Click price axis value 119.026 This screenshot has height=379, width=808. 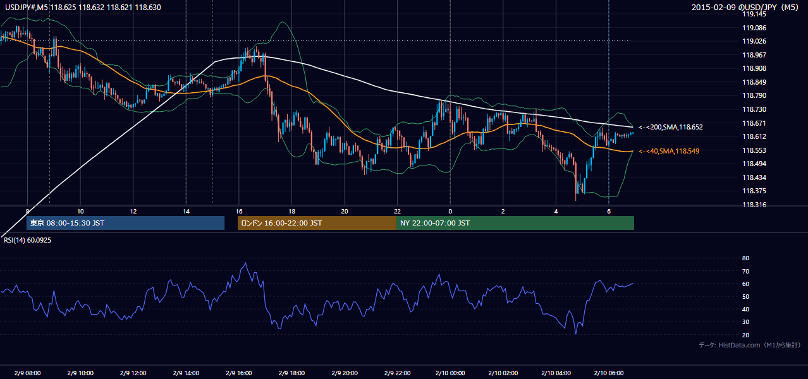pos(754,41)
